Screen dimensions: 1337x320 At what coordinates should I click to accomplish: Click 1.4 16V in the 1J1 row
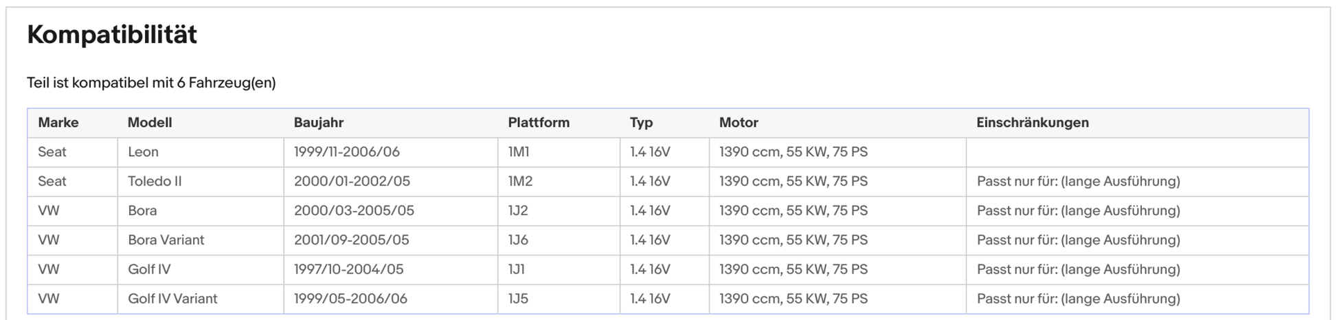(650, 270)
